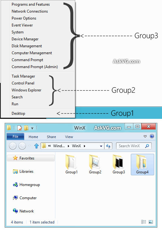162x232 pixels.
Task: Open Programs and Features from the WinX menu
Action: click(x=31, y=4)
